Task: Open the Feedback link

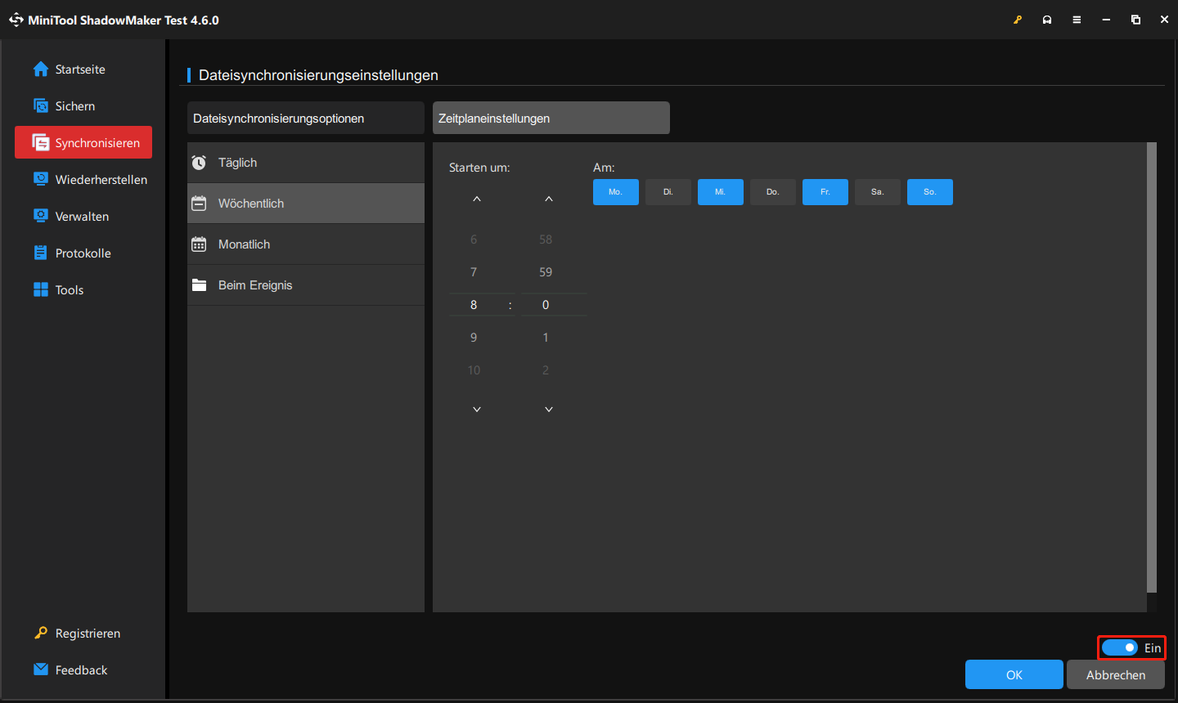Action: coord(83,669)
